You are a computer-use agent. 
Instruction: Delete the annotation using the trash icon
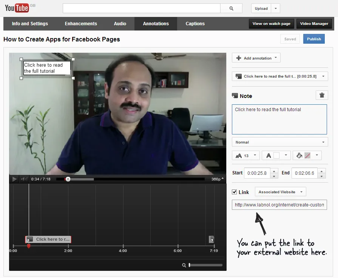point(322,95)
